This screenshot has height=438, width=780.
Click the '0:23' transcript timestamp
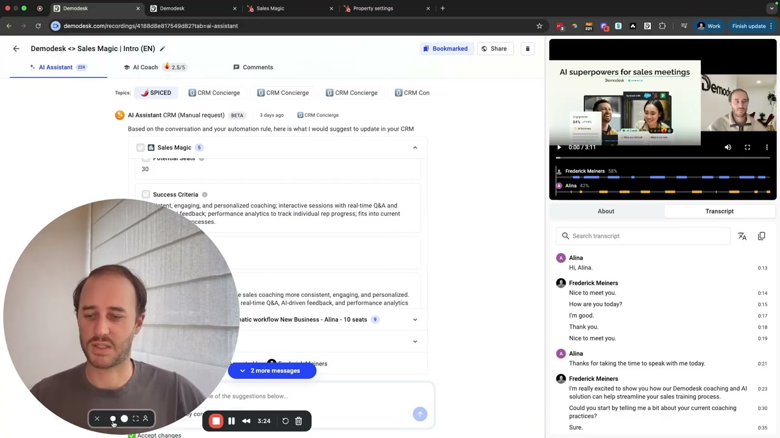point(762,389)
